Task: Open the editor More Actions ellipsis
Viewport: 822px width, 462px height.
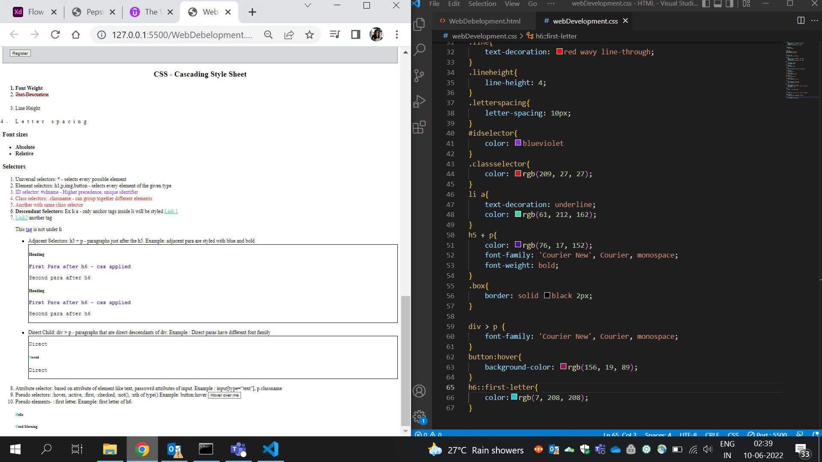Action: (x=814, y=21)
